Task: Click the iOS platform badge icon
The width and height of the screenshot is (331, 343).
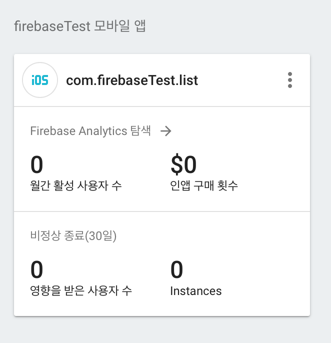Action: 40,80
